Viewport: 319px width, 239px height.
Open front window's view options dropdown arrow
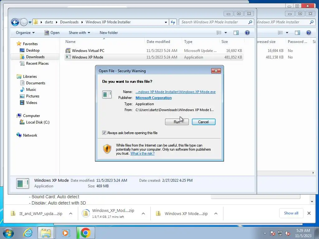pos(226,32)
